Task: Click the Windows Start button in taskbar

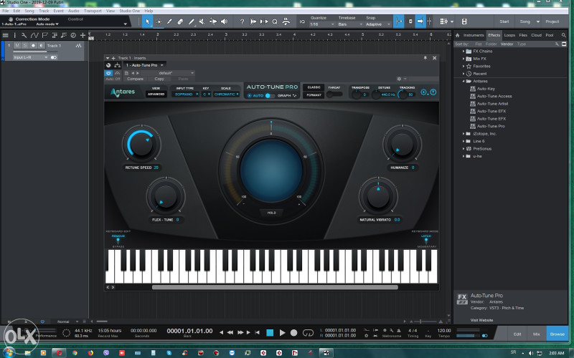Action: click(x=9, y=352)
